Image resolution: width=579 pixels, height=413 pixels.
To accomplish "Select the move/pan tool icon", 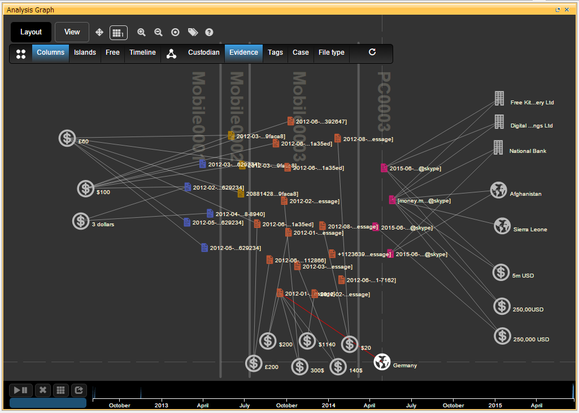I will click(x=99, y=33).
